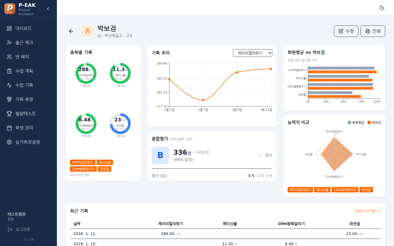Viewport: 394px width, 246px height.
Task: Toggle the 좌전굴 tag under 능력치 비교
Action: (366, 190)
